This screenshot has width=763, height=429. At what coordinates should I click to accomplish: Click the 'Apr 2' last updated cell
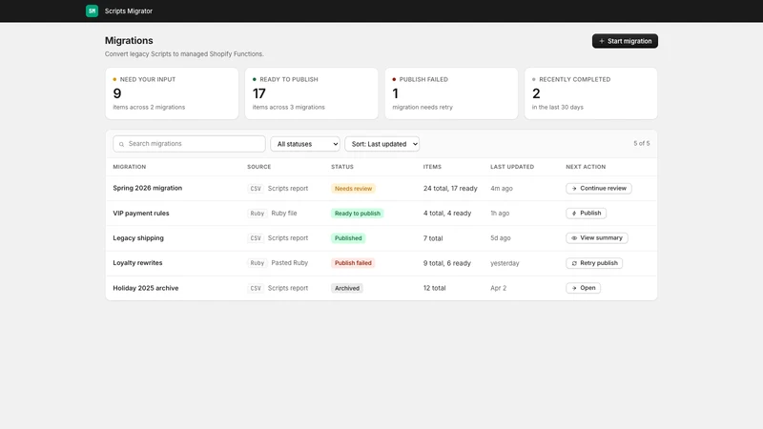(498, 288)
